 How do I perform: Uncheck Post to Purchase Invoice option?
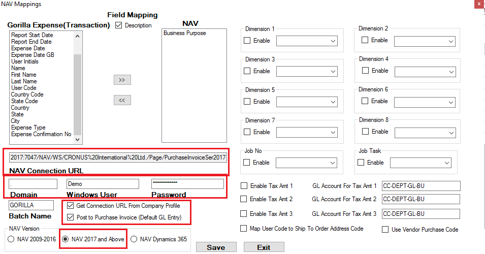tap(71, 217)
